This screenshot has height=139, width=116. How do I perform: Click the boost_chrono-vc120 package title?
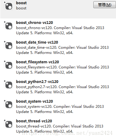click(x=34, y=23)
